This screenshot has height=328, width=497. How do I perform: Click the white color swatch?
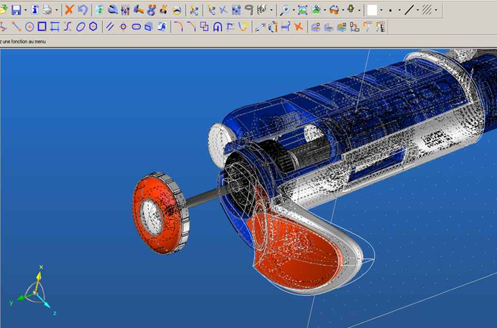[x=372, y=10]
